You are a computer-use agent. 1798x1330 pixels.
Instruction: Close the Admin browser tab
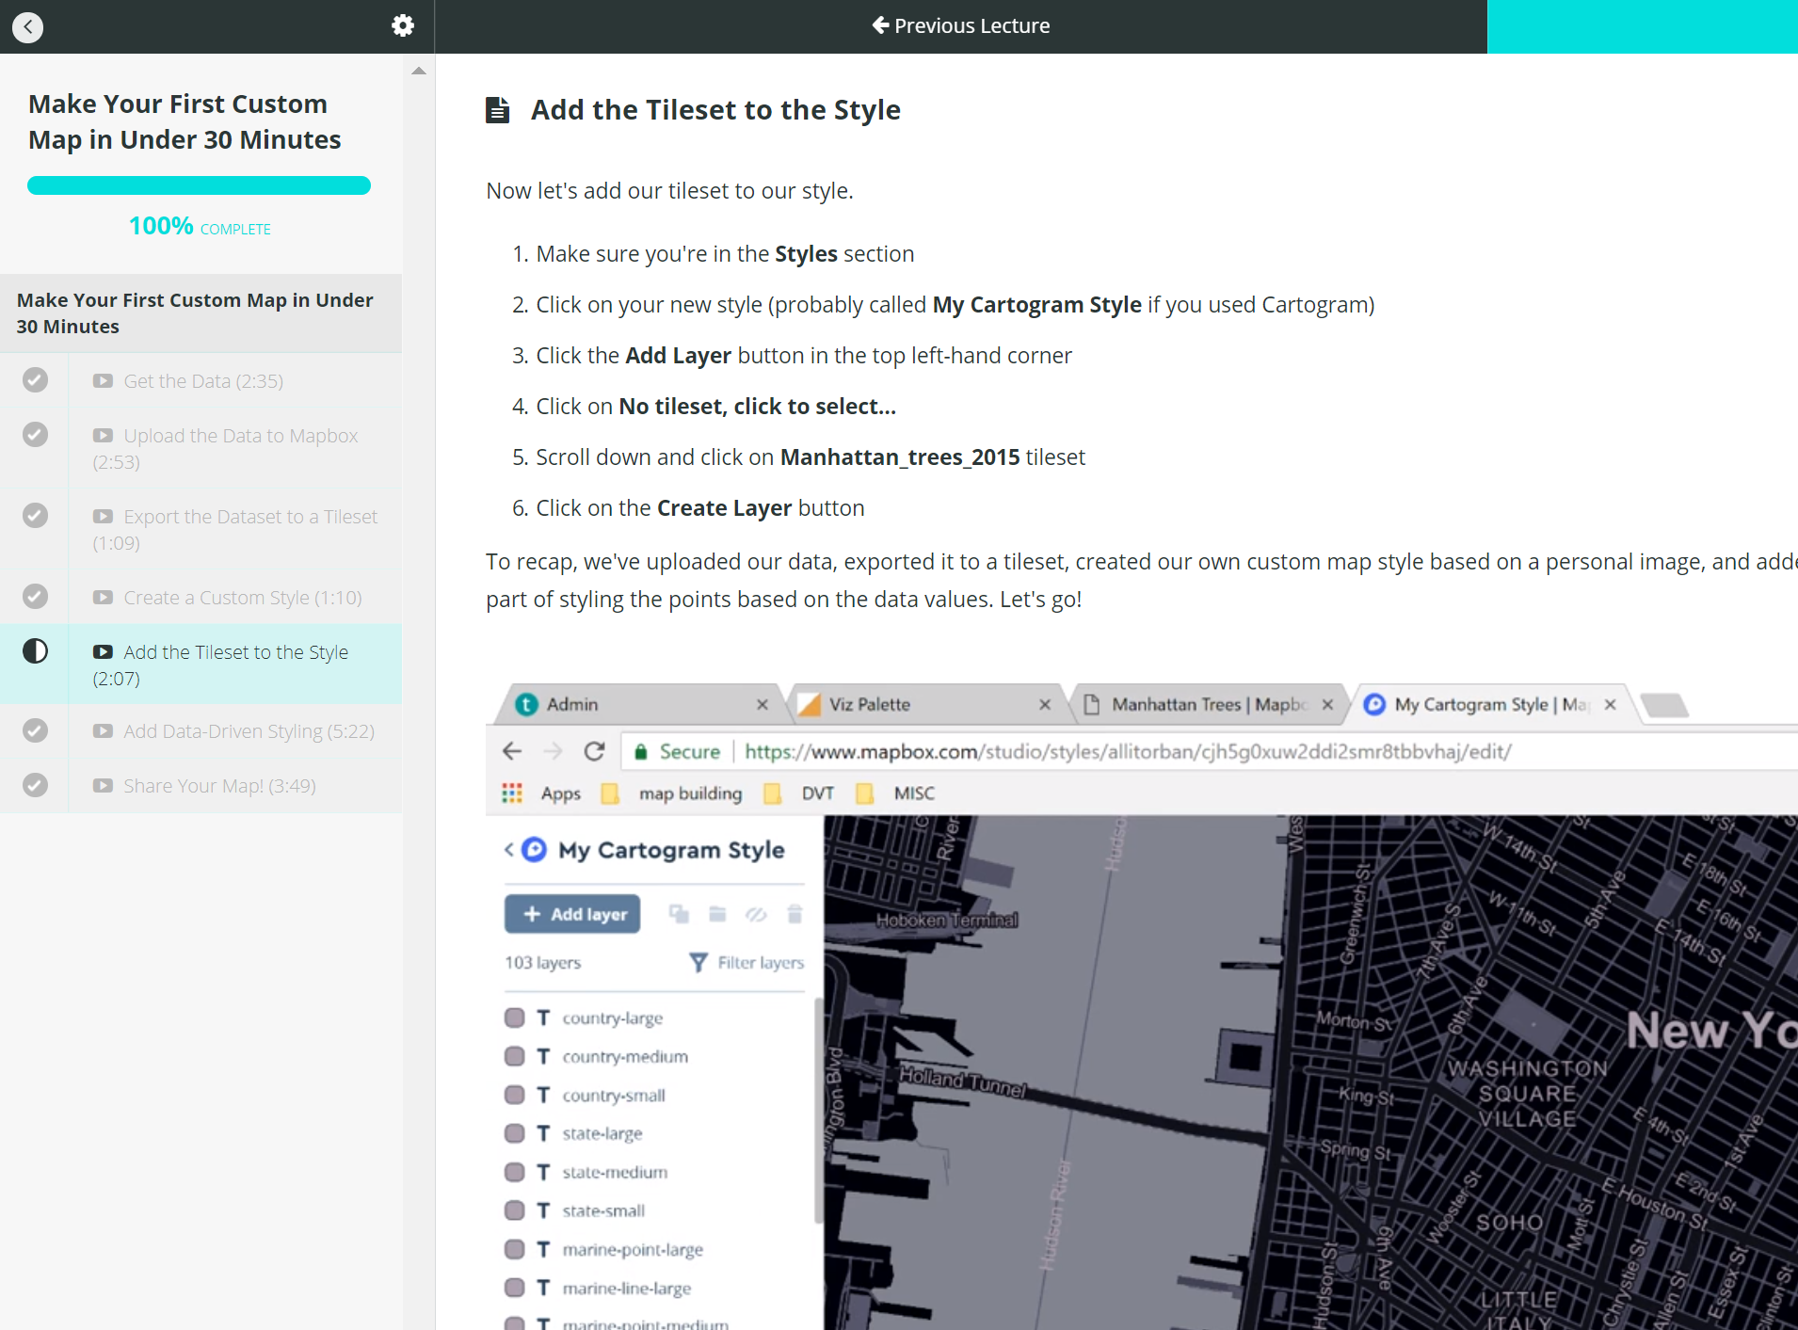[763, 704]
